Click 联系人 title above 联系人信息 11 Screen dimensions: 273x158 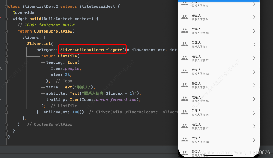[x=196, y=43]
